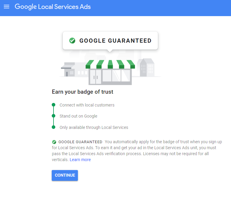231x199 pixels.
Task: Click the small green Google Guaranteed badge icon
Action: click(x=54, y=142)
